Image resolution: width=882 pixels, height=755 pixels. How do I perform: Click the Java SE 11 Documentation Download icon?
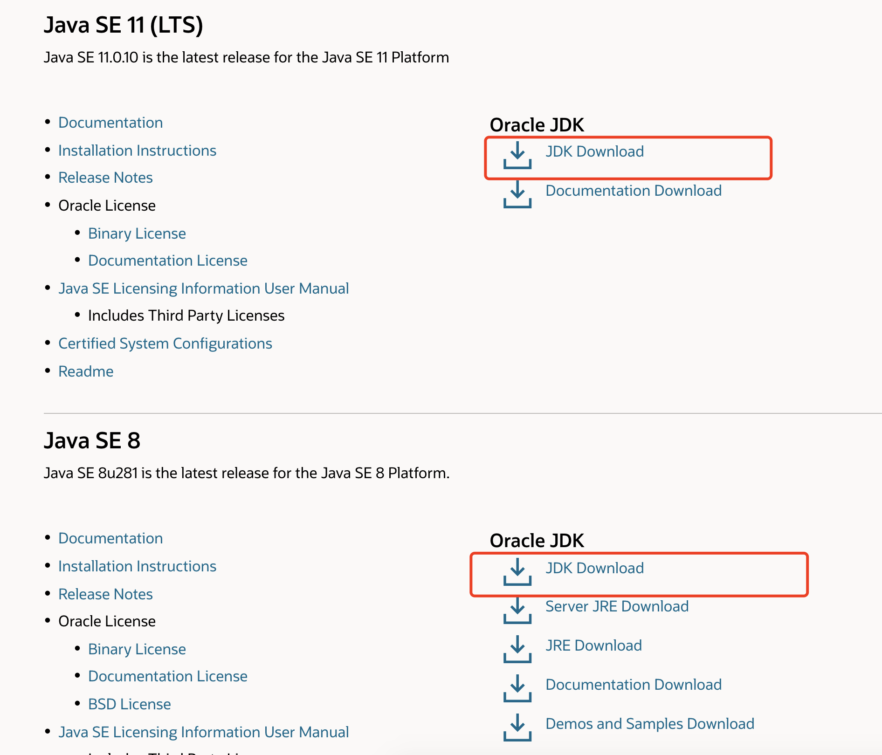[517, 194]
